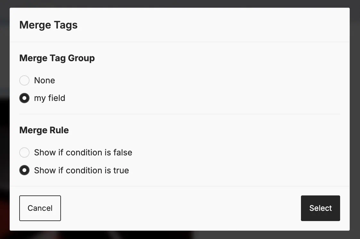Select the "None" radio button

coord(24,80)
